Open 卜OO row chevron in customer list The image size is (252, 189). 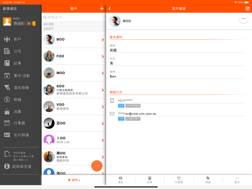point(103,140)
